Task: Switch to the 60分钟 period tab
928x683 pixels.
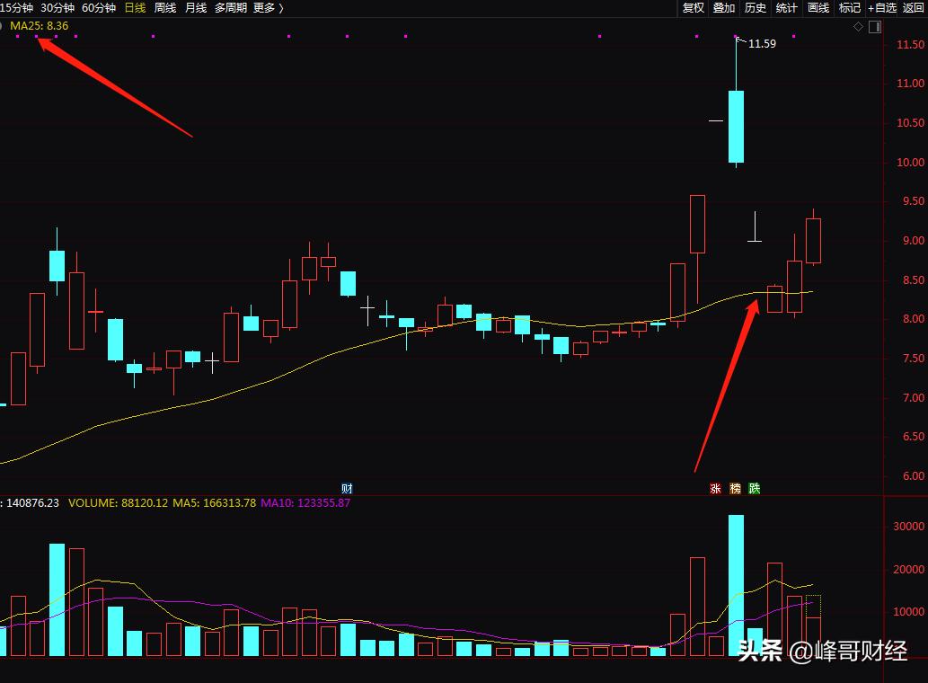Action: 99,8
